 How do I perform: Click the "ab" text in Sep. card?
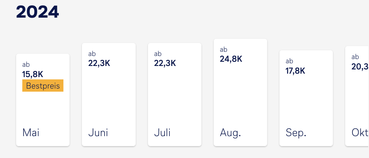pyautogui.click(x=289, y=61)
